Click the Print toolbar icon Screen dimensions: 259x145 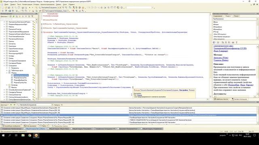[x=23, y=8]
